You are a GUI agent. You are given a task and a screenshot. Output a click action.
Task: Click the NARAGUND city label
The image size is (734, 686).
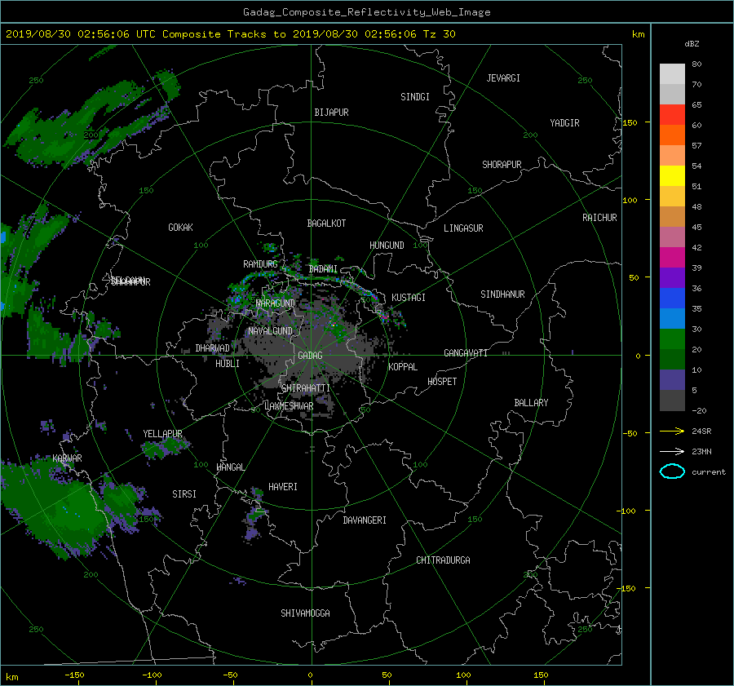pyautogui.click(x=276, y=303)
